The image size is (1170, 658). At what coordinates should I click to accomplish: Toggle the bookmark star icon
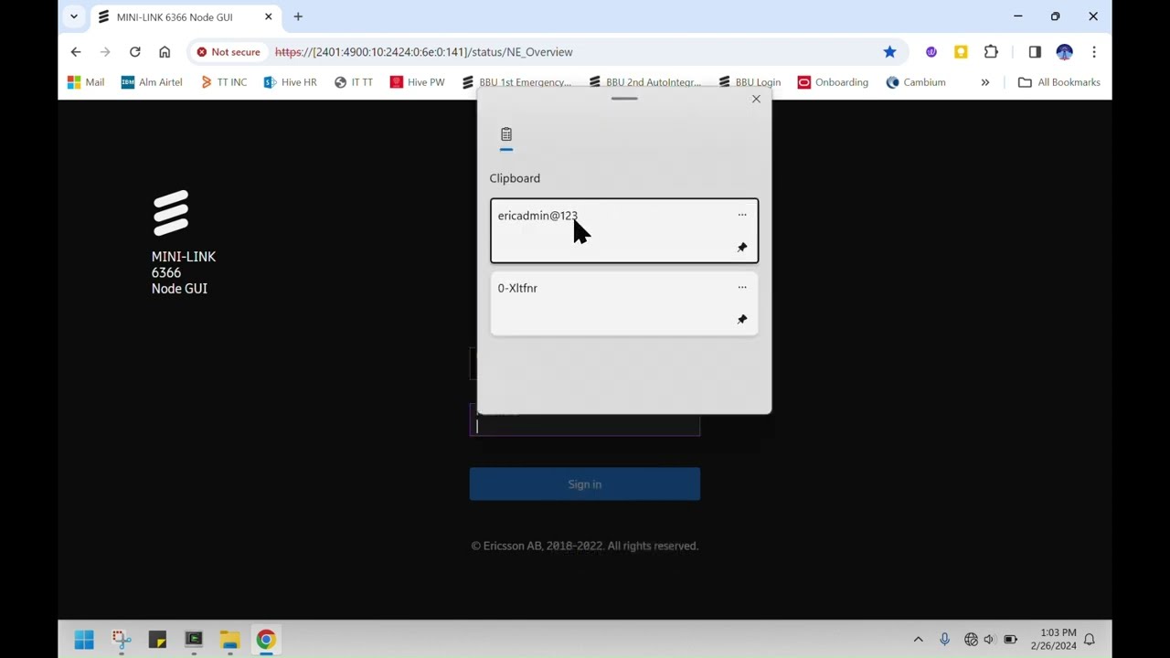click(x=889, y=52)
